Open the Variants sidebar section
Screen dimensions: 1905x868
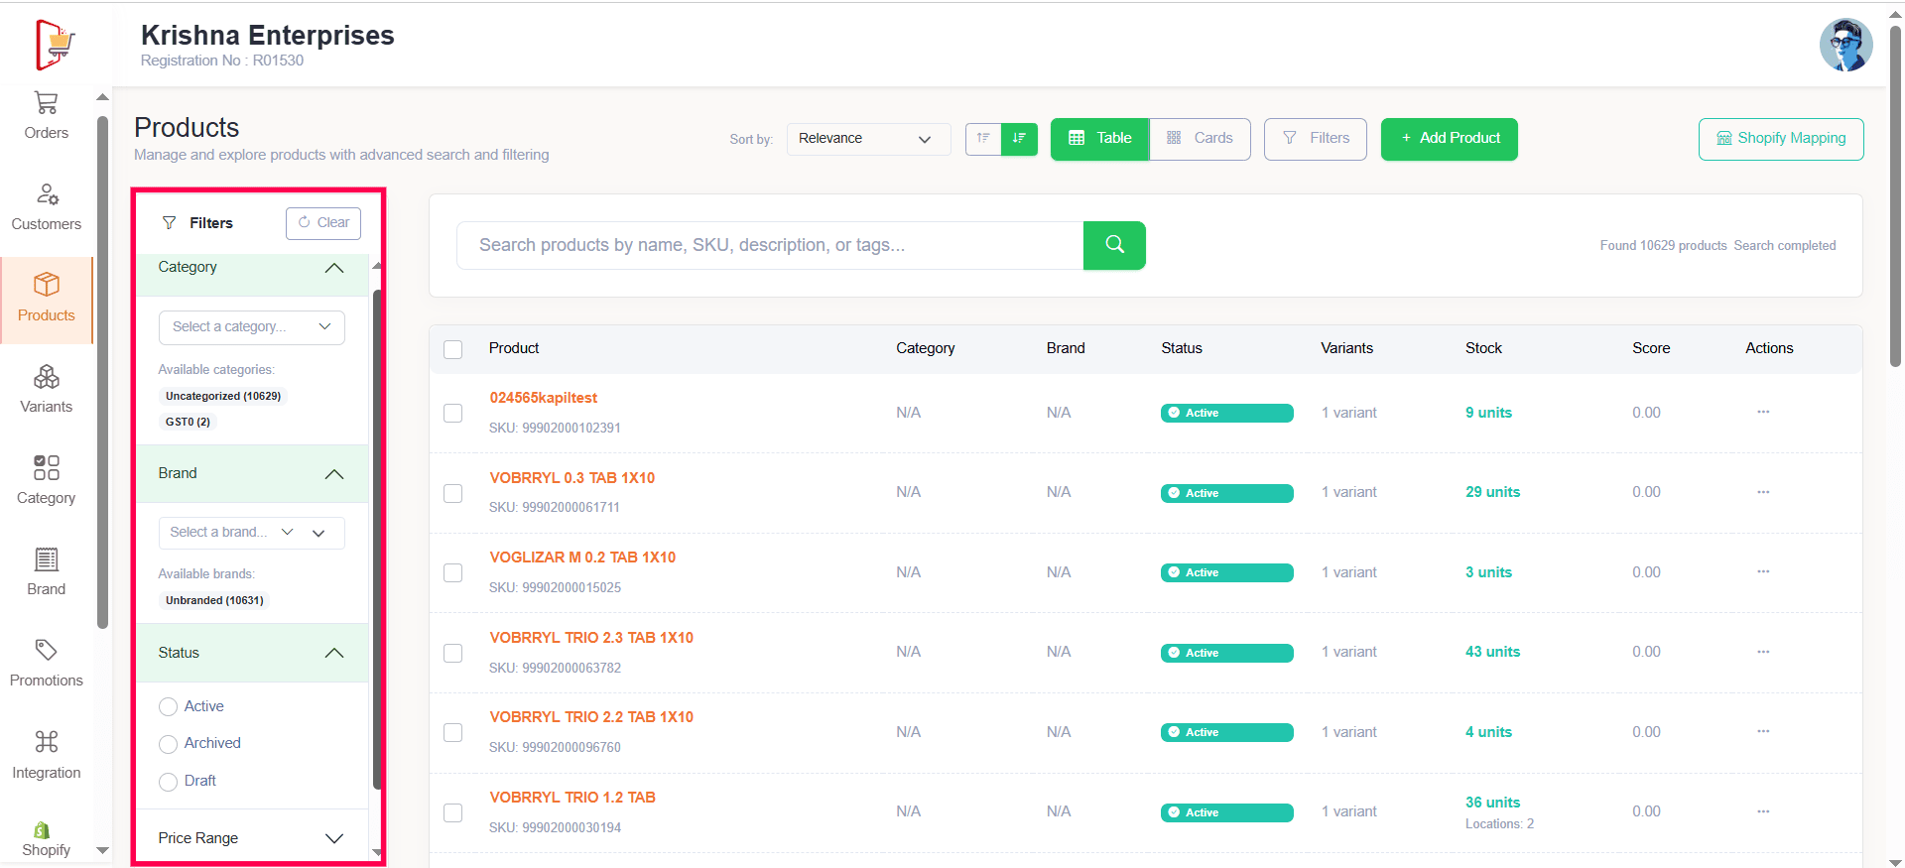[x=46, y=389]
